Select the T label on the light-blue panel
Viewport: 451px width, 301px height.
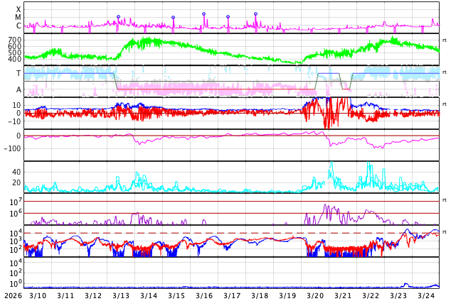click(x=18, y=74)
